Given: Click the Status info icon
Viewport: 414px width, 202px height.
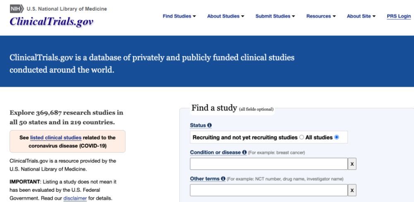Looking at the screenshot, I should click(209, 125).
